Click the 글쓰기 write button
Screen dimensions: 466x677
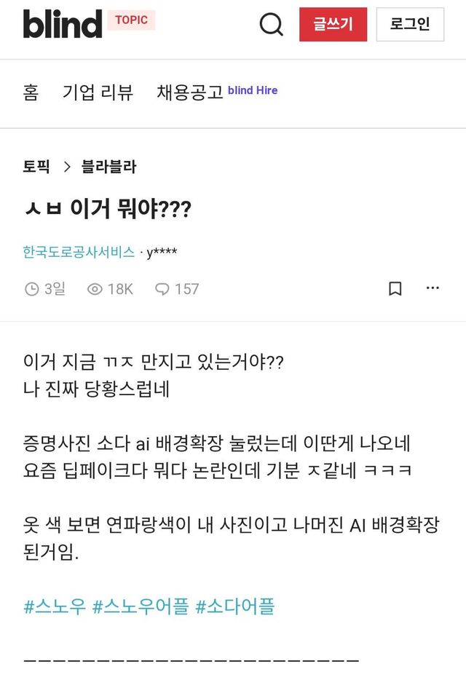click(333, 24)
